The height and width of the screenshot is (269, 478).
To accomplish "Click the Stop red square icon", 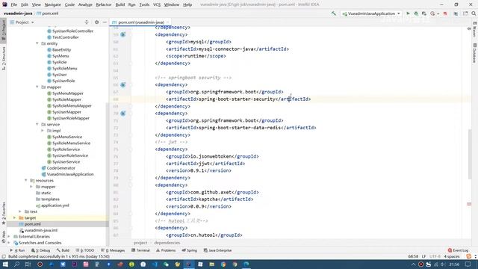I will [445, 13].
